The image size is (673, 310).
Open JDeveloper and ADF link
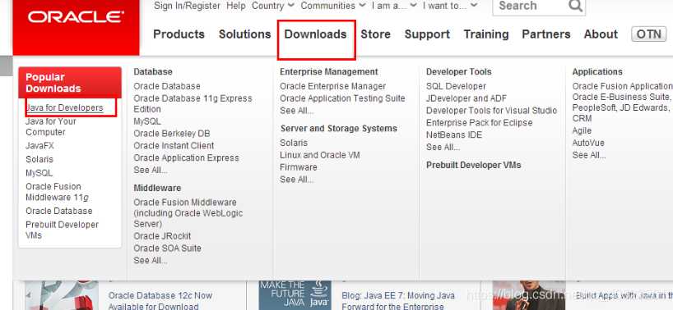click(x=466, y=98)
